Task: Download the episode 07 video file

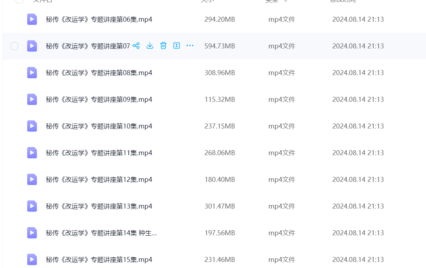Action: (150, 46)
